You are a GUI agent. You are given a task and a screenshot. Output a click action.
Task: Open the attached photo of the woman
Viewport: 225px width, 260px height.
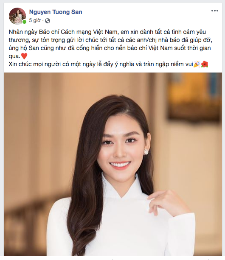pyautogui.click(x=113, y=164)
